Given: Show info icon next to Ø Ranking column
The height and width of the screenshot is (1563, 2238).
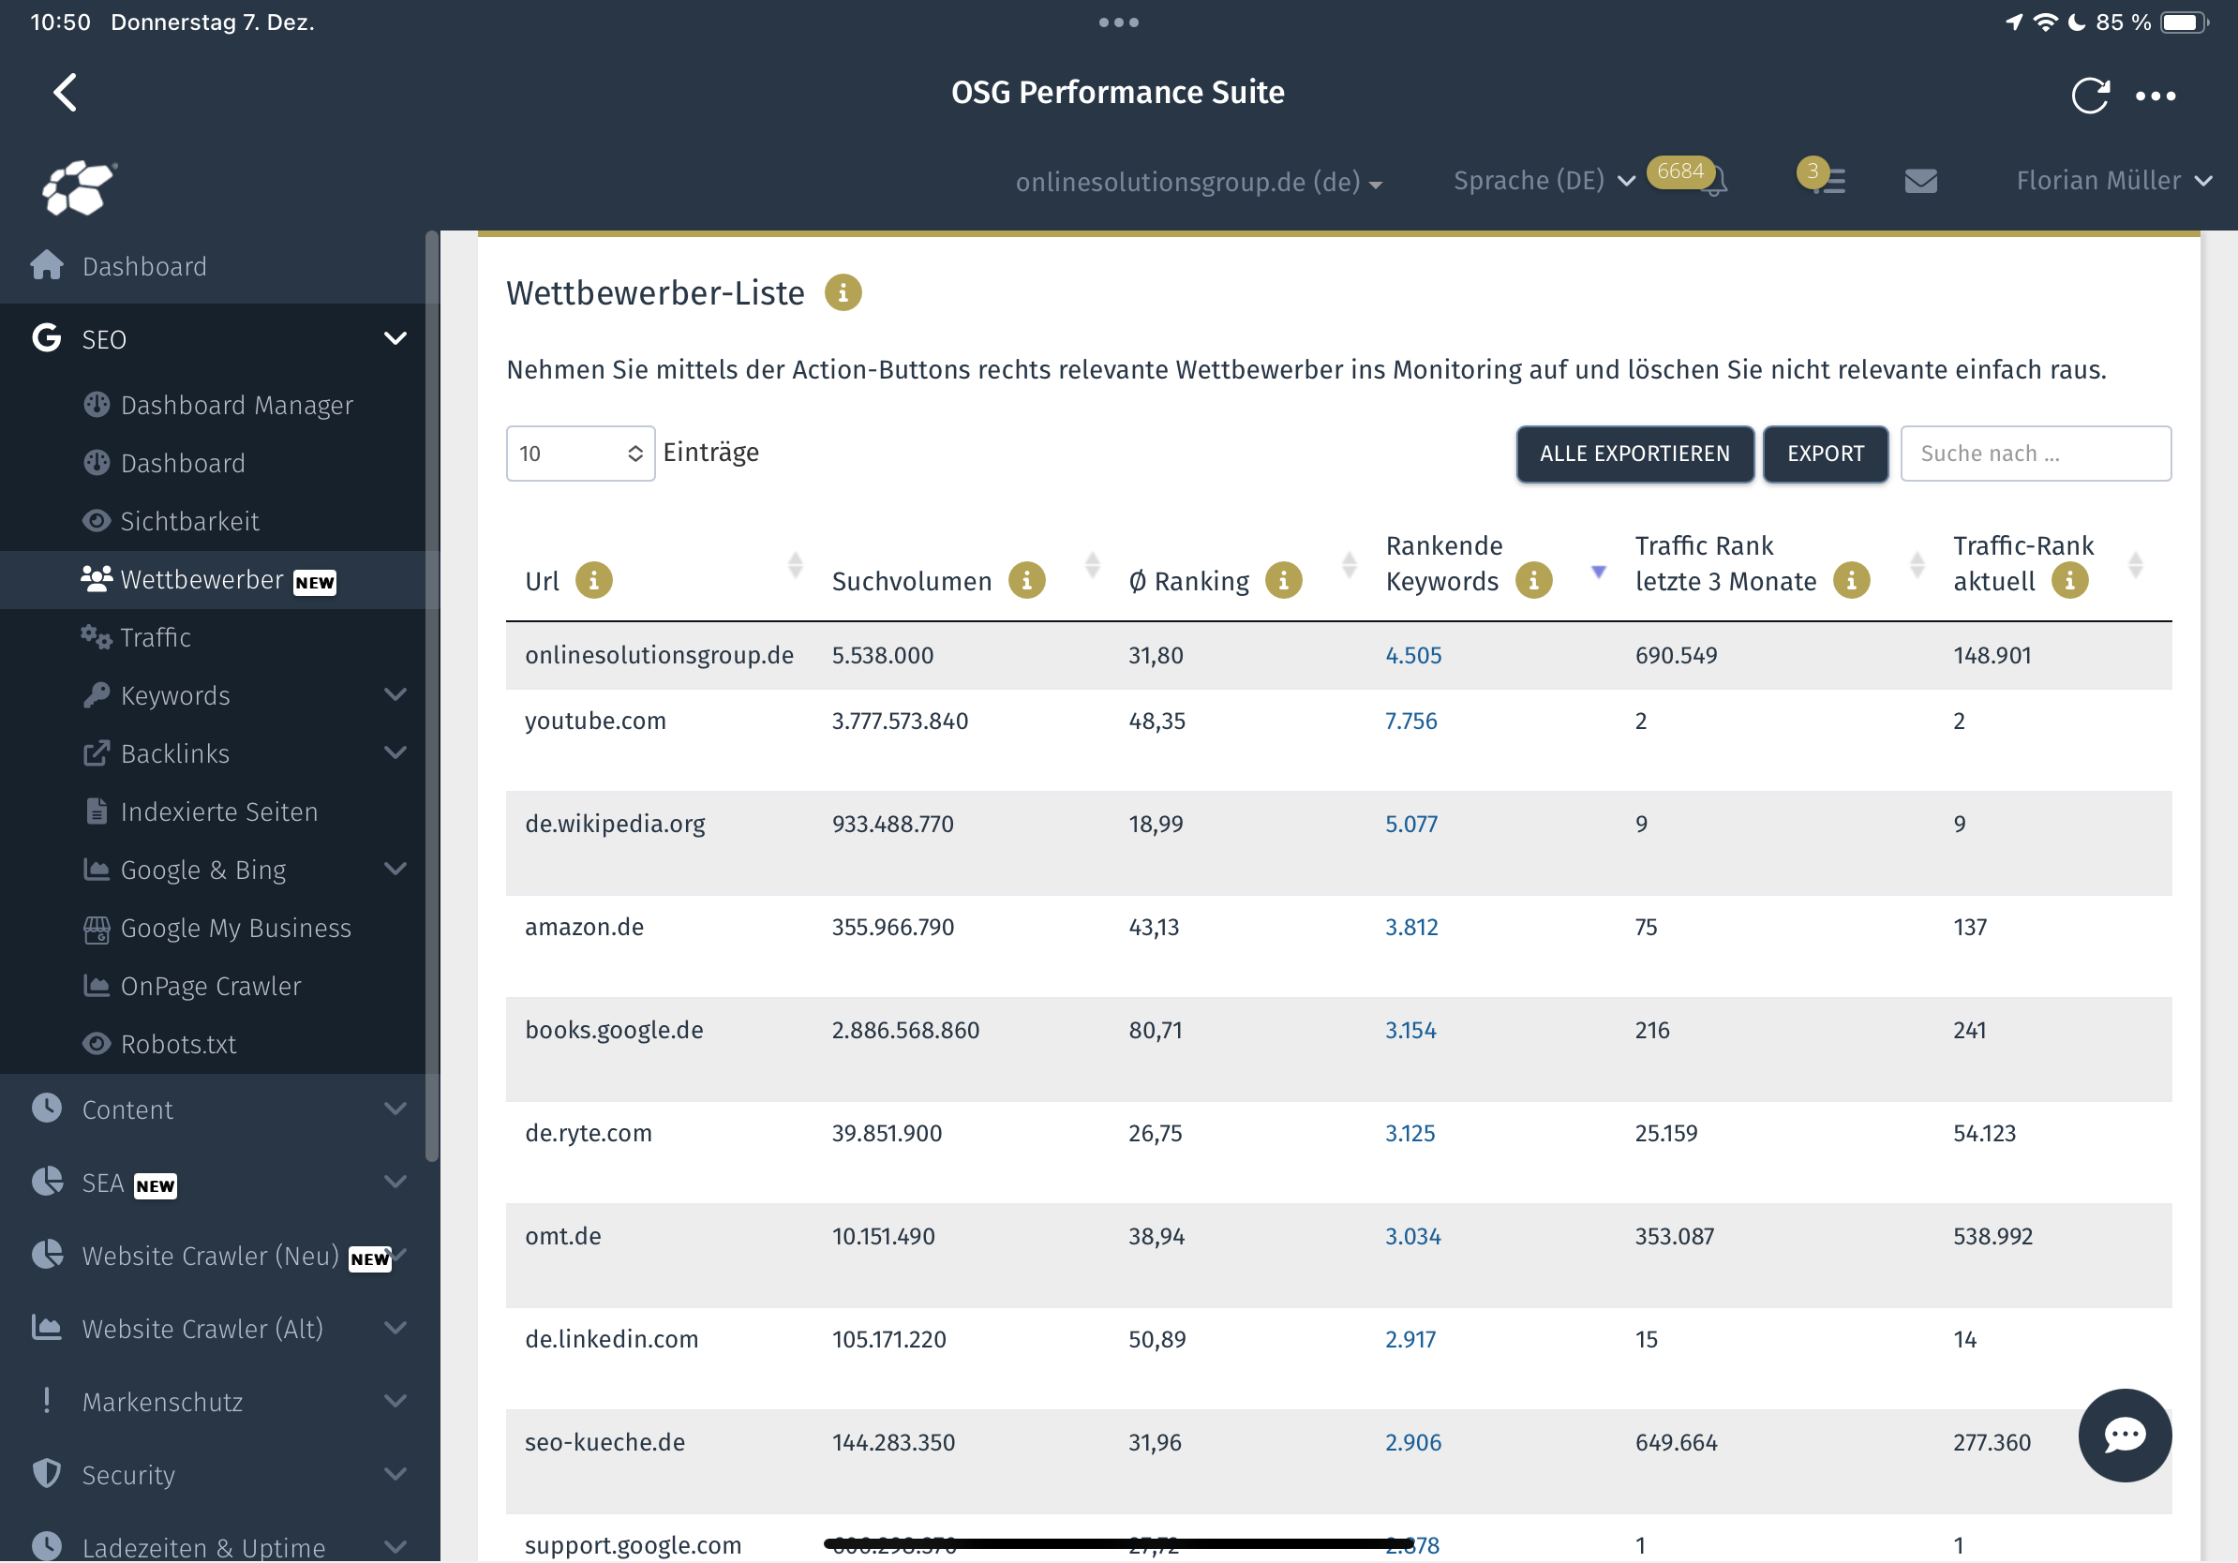Looking at the screenshot, I should tap(1284, 581).
